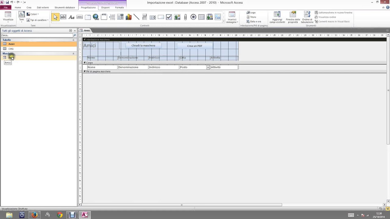Choose the check box control
390x219 pixels.
(169, 17)
